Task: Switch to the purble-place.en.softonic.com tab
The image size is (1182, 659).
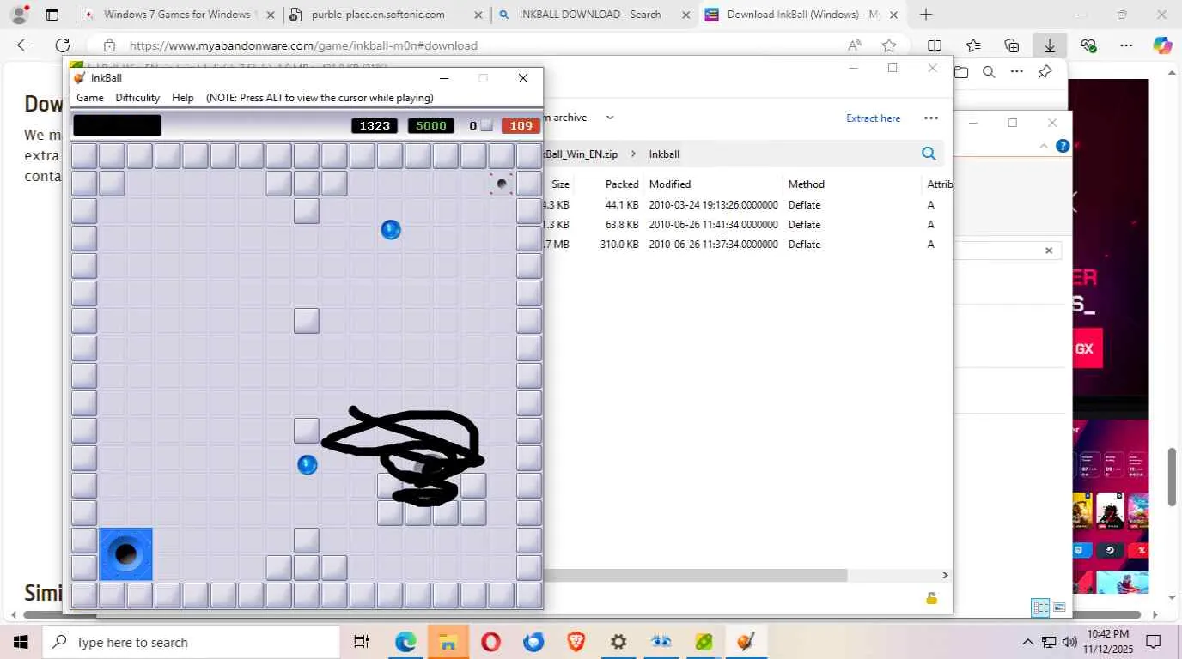Action: click(387, 15)
